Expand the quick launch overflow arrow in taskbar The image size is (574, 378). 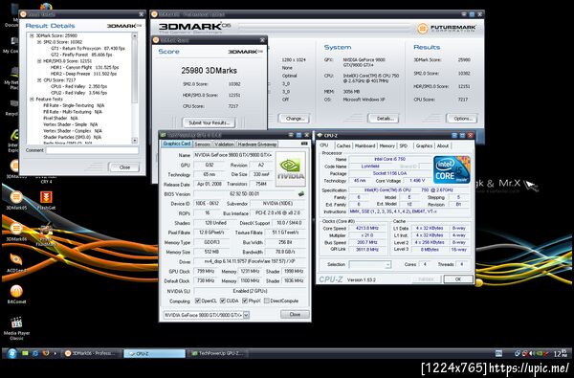tap(55, 353)
